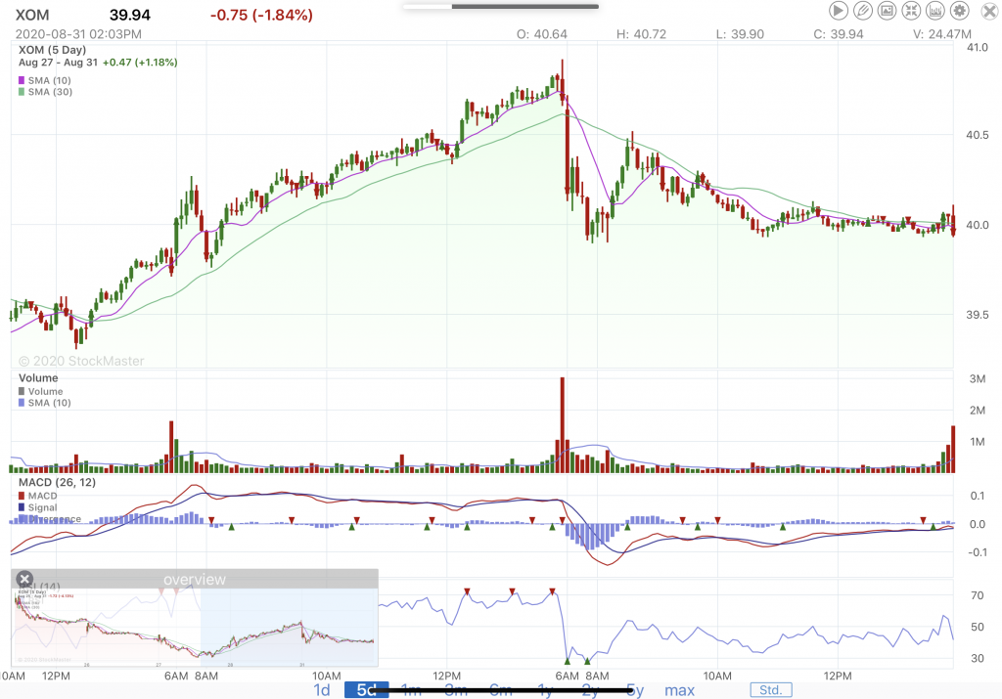Toggle the SMA (30) legend entry

pyautogui.click(x=50, y=92)
